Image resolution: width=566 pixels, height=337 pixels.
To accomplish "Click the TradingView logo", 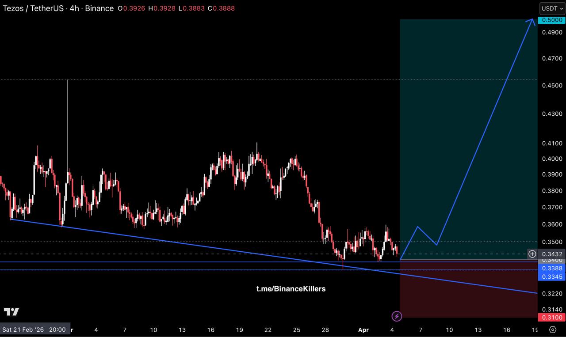I will click(x=11, y=312).
